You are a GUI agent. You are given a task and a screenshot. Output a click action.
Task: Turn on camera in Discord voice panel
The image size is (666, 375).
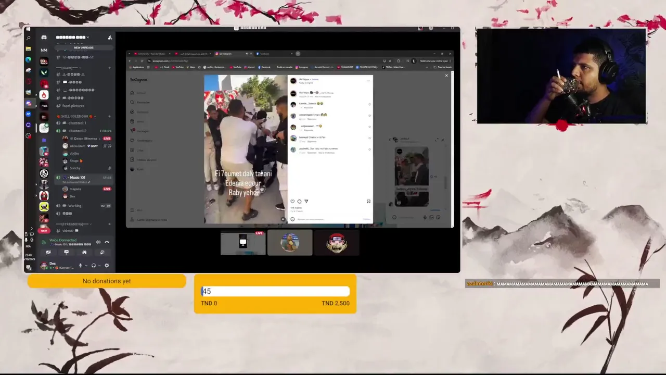48,252
